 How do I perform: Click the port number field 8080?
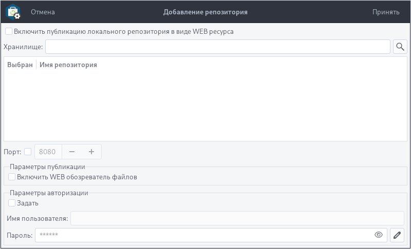[48, 152]
